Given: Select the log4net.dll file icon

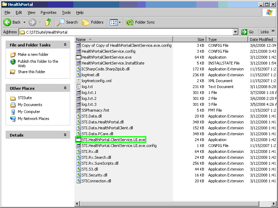Looking at the screenshot, I should point(79,75).
